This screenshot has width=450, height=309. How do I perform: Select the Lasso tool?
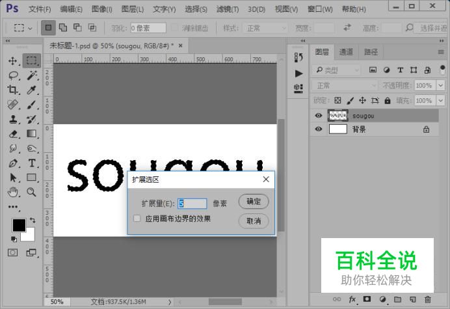pyautogui.click(x=13, y=75)
